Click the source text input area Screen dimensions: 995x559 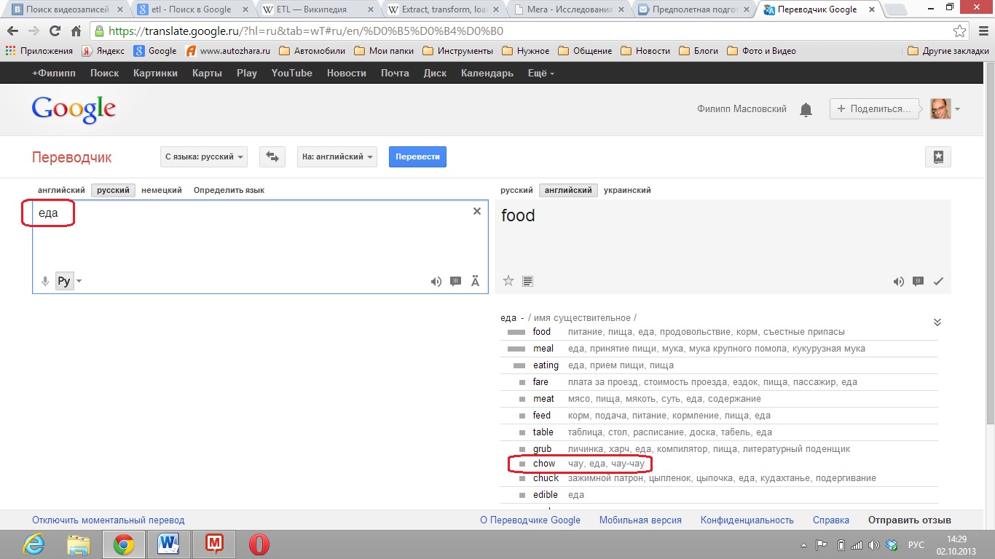[x=260, y=246]
